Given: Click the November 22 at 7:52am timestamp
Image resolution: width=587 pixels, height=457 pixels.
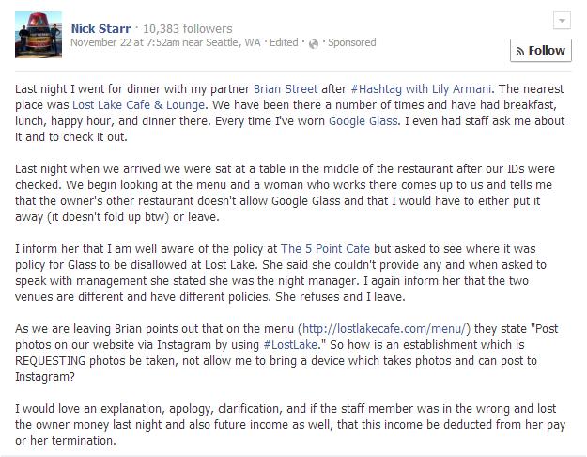Looking at the screenshot, I should 126,42.
